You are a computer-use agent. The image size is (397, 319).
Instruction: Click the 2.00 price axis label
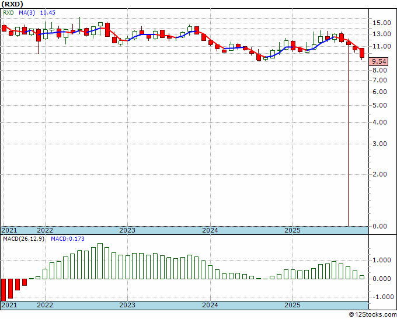click(380, 174)
